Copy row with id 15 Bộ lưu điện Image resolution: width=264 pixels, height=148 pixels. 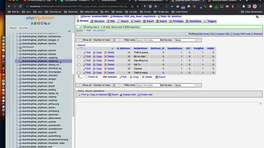97,57
